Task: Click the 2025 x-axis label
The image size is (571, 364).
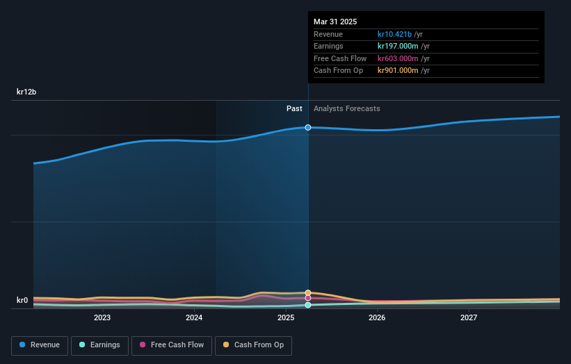Action: [x=286, y=317]
